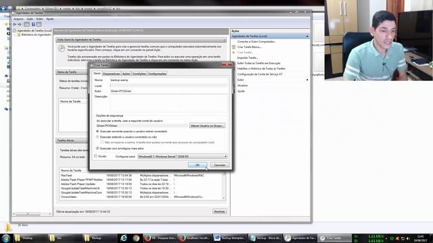Select Adobe Flash Player PPAPI Notifier row
Image resolution: width=433 pixels, height=243 pixels.
click(x=141, y=180)
